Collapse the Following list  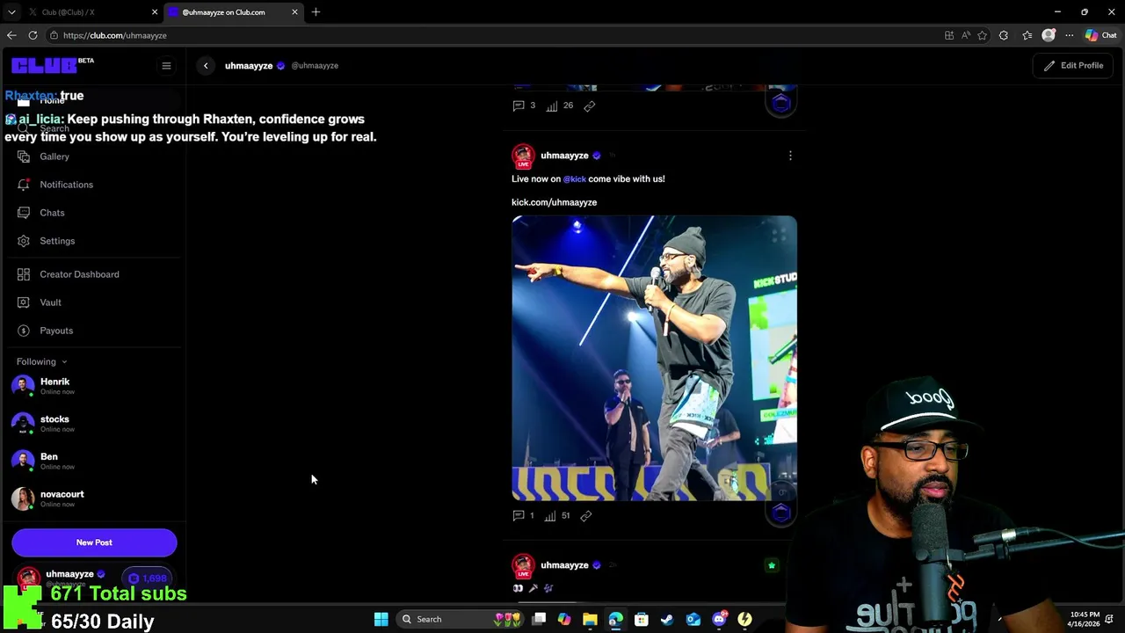point(41,361)
